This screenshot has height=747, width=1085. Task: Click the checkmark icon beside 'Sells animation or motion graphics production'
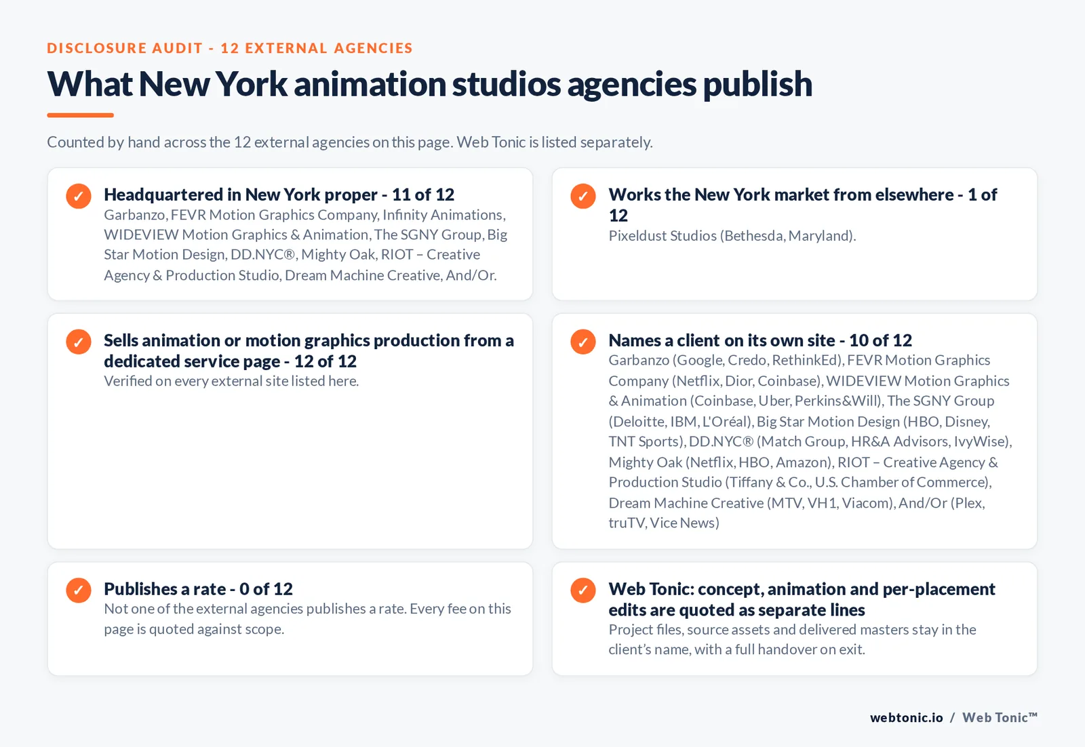79,342
